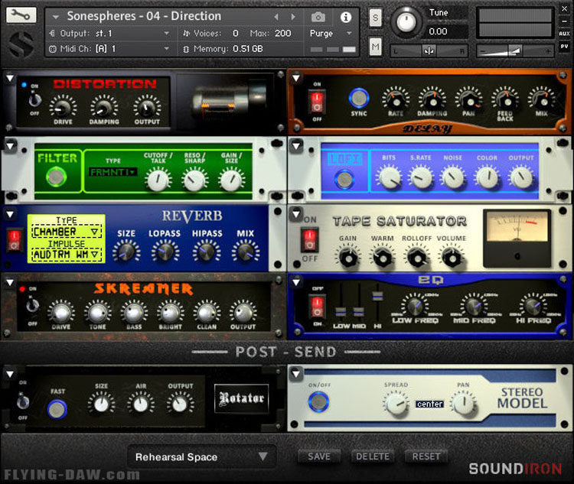Toggle the PV button
The height and width of the screenshot is (484, 574).
point(564,47)
